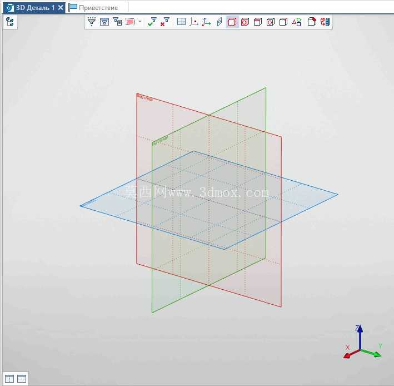The height and width of the screenshot is (386, 394).
Task: Open the model tree panel icon
Action: [x=10, y=22]
